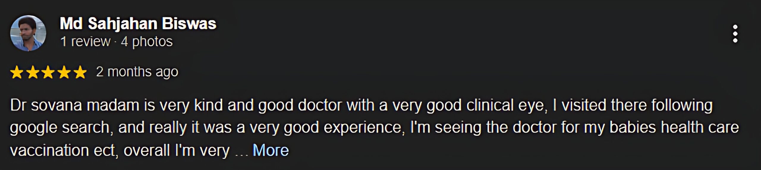761x170 pixels.
Task: Click the second yellow rating star
Action: tap(33, 72)
